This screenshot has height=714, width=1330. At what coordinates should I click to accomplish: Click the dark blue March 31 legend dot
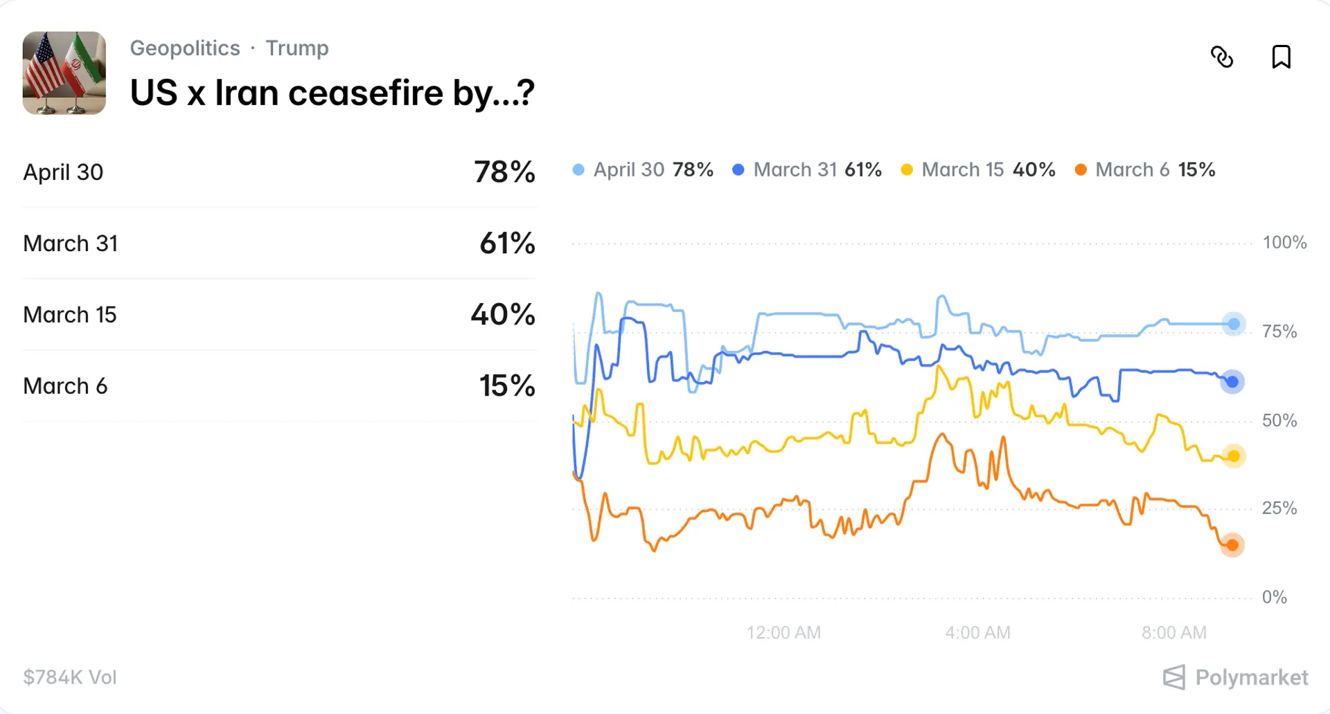click(738, 170)
